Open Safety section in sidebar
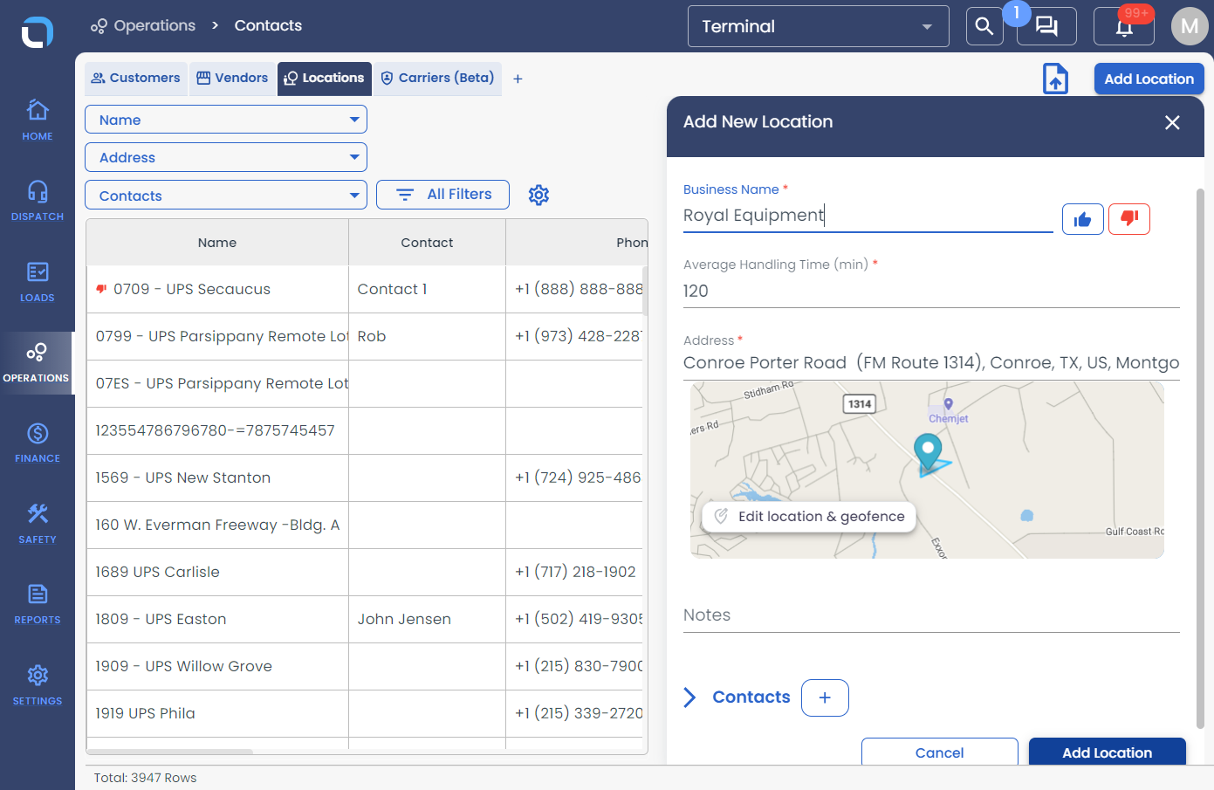1214x790 pixels. 38,524
